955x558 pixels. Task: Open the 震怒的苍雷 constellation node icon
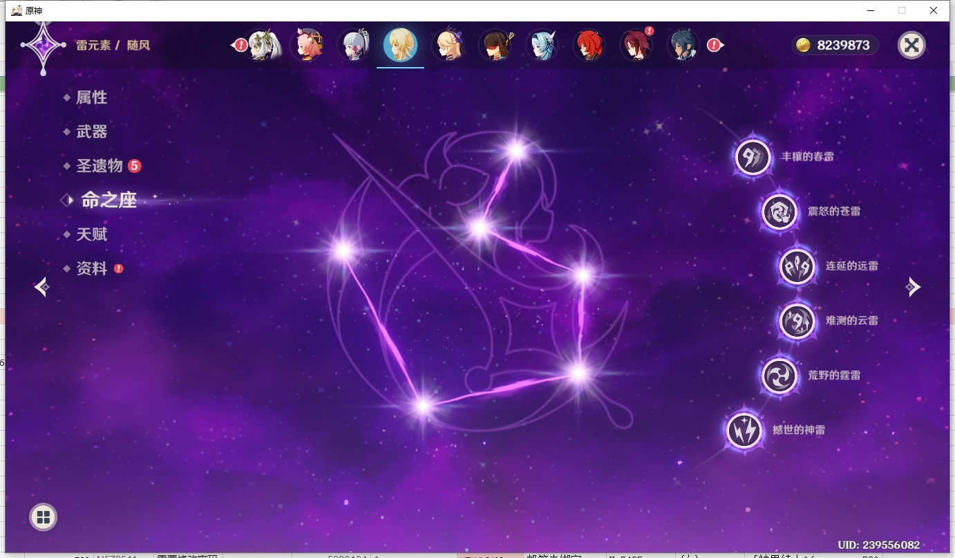click(780, 212)
